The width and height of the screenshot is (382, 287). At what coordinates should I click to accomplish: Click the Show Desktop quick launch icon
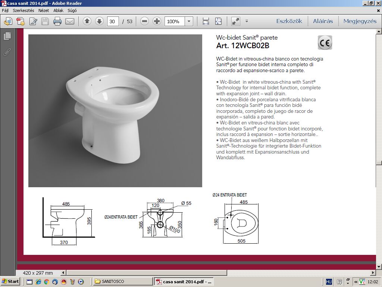pyautogui.click(x=29, y=282)
